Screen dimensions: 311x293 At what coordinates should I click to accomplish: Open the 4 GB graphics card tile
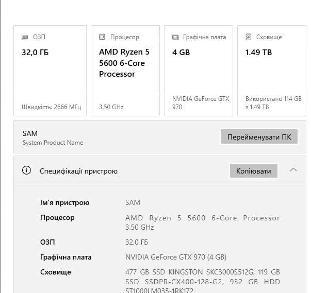[199, 71]
